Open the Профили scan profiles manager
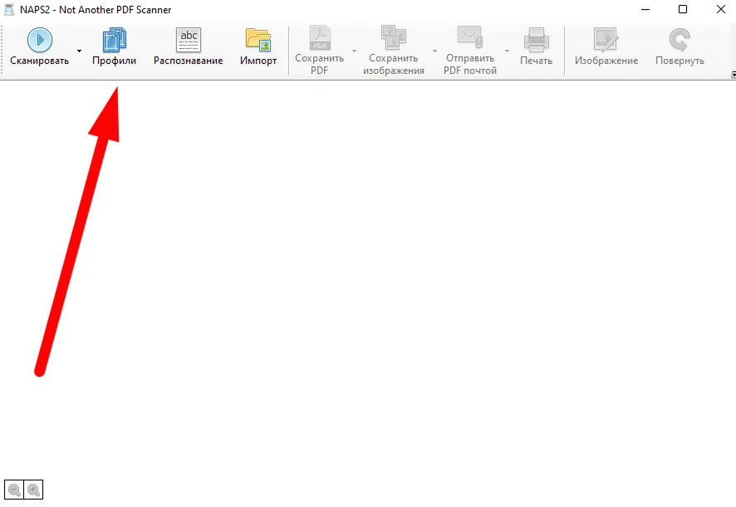 point(114,49)
